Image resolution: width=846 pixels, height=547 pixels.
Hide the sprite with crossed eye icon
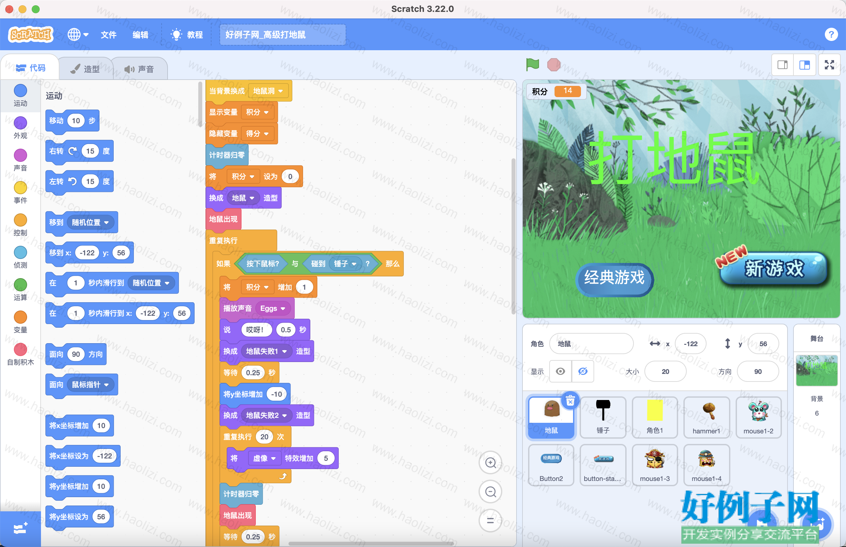[583, 371]
